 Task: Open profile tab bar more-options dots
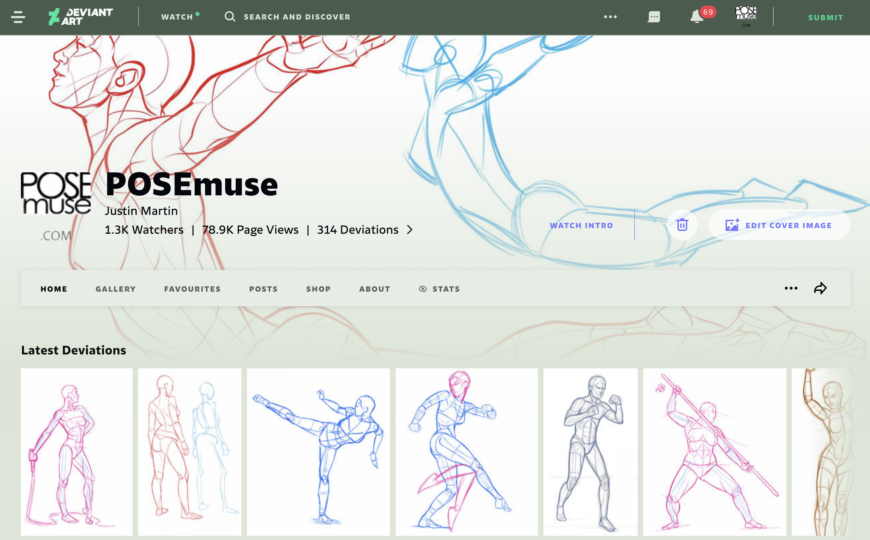[x=791, y=288]
